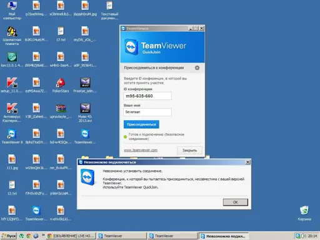
Task: Select the 8phsTXaSYr... image file icon
Action: pyautogui.click(x=36, y=136)
